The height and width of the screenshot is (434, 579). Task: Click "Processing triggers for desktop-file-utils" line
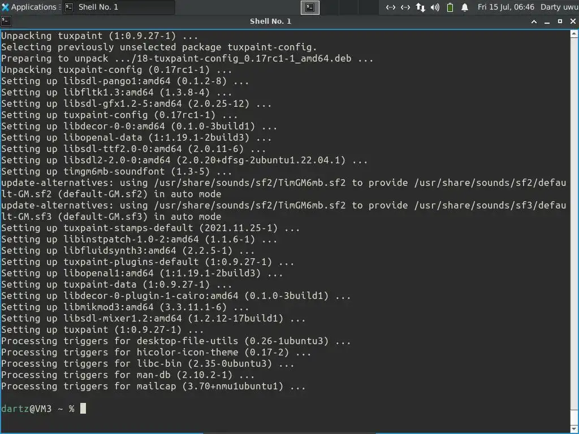[x=176, y=341]
